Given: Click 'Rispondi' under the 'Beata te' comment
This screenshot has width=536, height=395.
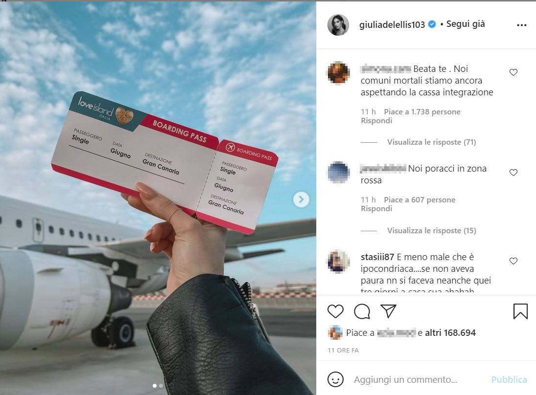Looking at the screenshot, I should 376,121.
